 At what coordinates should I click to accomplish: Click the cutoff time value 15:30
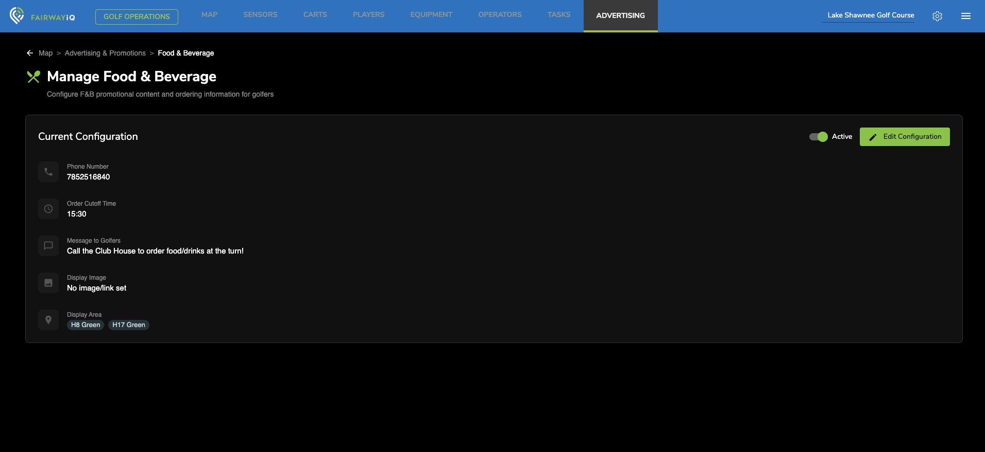pos(77,214)
